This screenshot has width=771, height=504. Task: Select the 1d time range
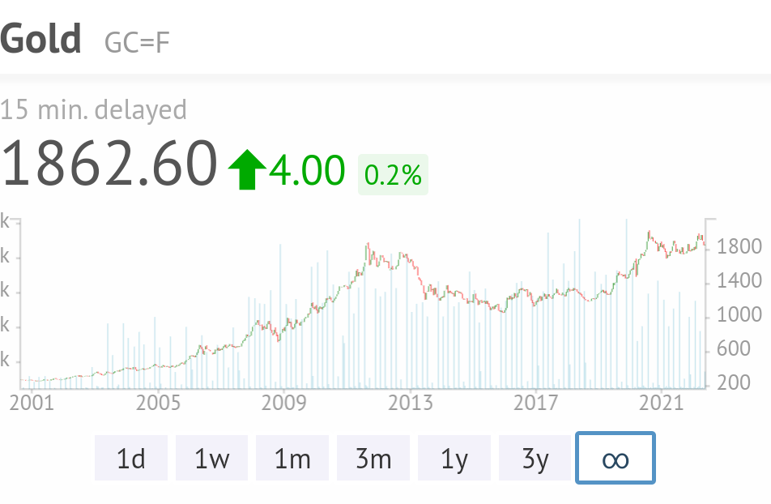pyautogui.click(x=131, y=459)
